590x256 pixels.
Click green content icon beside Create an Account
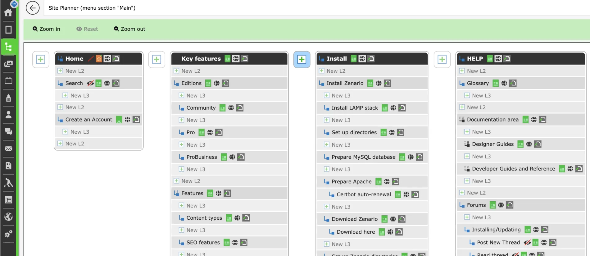tap(119, 120)
